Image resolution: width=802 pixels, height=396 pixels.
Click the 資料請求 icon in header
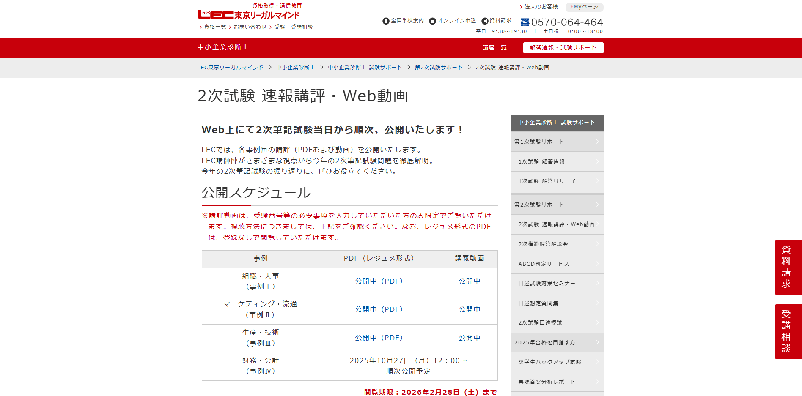(485, 21)
